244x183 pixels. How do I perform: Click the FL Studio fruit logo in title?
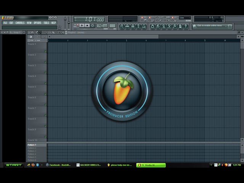[3, 18]
